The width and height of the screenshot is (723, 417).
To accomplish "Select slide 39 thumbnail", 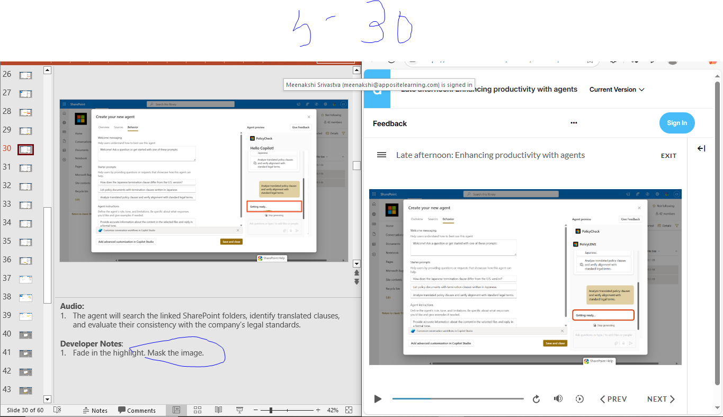I will tap(25, 316).
